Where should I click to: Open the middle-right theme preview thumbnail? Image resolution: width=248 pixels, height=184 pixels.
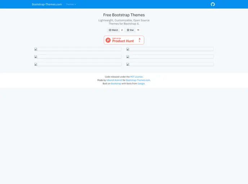click(x=170, y=57)
